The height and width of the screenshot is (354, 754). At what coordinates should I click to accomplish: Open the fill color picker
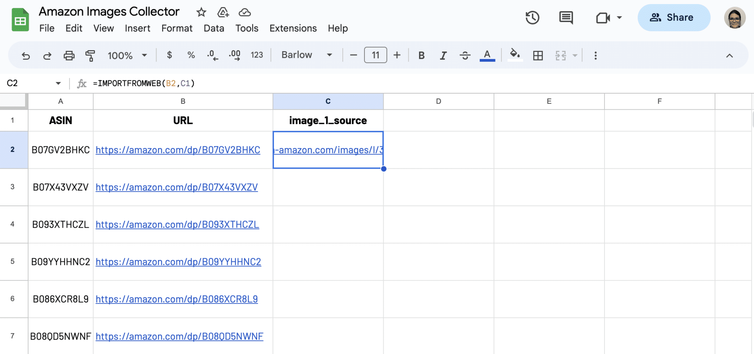pyautogui.click(x=515, y=55)
